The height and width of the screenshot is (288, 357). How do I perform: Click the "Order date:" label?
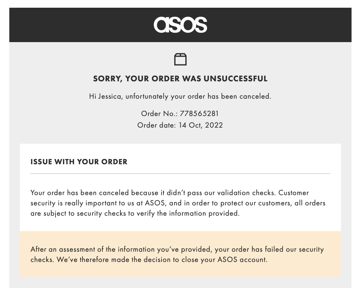click(x=157, y=125)
